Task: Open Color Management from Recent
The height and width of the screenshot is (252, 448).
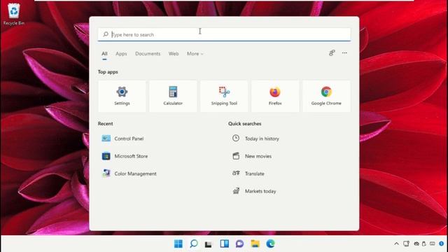Action: point(129,174)
